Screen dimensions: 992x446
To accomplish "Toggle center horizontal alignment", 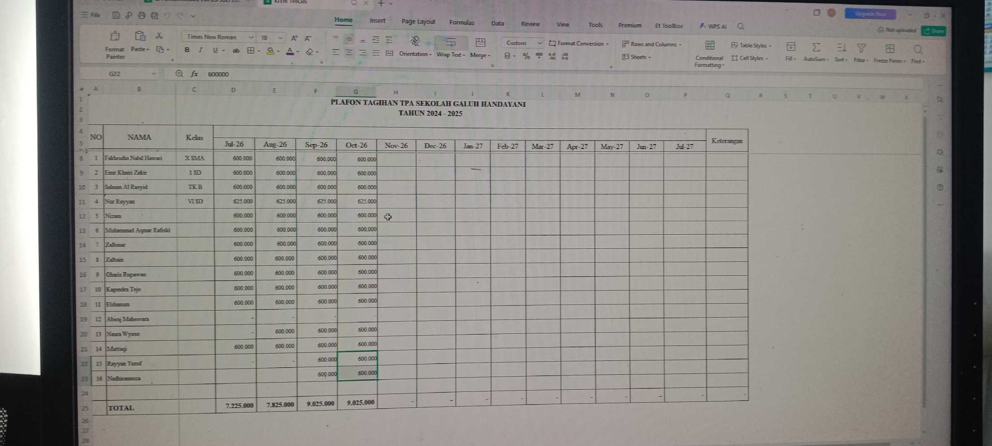I will pyautogui.click(x=349, y=52).
